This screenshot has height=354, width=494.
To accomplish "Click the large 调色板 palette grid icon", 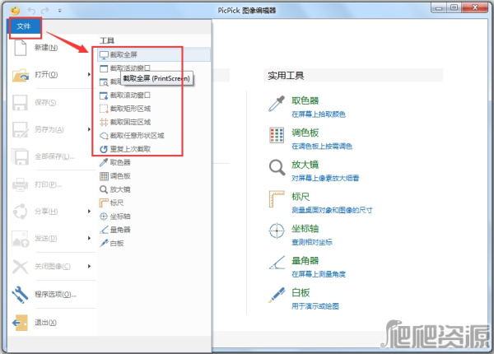I will point(277,135).
